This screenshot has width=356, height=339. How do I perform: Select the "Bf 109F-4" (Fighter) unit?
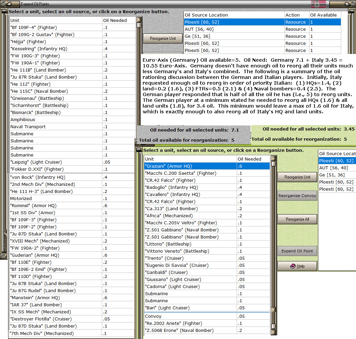coord(72,28)
